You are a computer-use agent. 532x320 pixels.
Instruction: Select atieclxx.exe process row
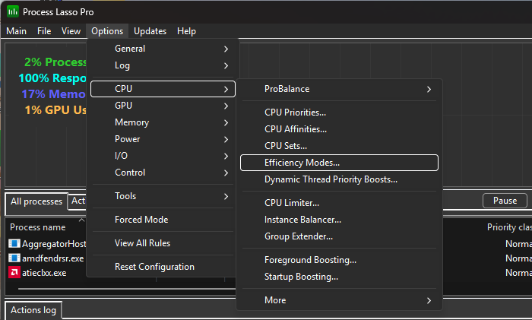[44, 273]
